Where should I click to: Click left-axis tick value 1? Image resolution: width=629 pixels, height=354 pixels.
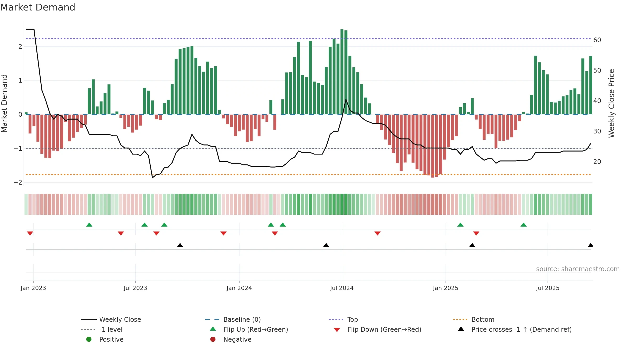pyautogui.click(x=20, y=81)
